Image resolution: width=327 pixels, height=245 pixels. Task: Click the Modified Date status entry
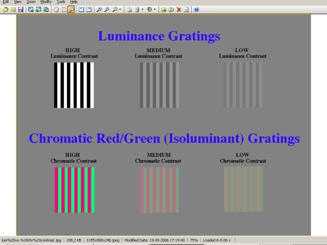[x=155, y=240]
